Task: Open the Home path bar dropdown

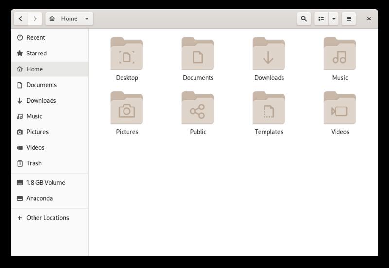Action: pyautogui.click(x=69, y=18)
